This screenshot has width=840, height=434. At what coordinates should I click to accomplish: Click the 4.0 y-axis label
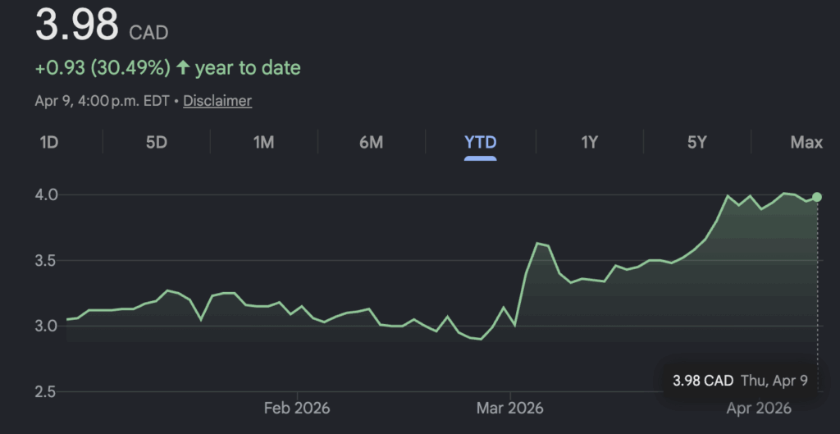(45, 195)
